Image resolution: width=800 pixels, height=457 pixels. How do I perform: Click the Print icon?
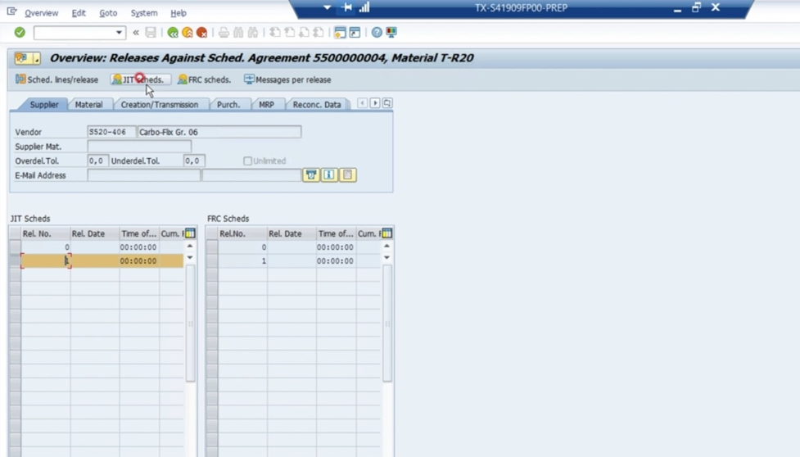pos(224,33)
